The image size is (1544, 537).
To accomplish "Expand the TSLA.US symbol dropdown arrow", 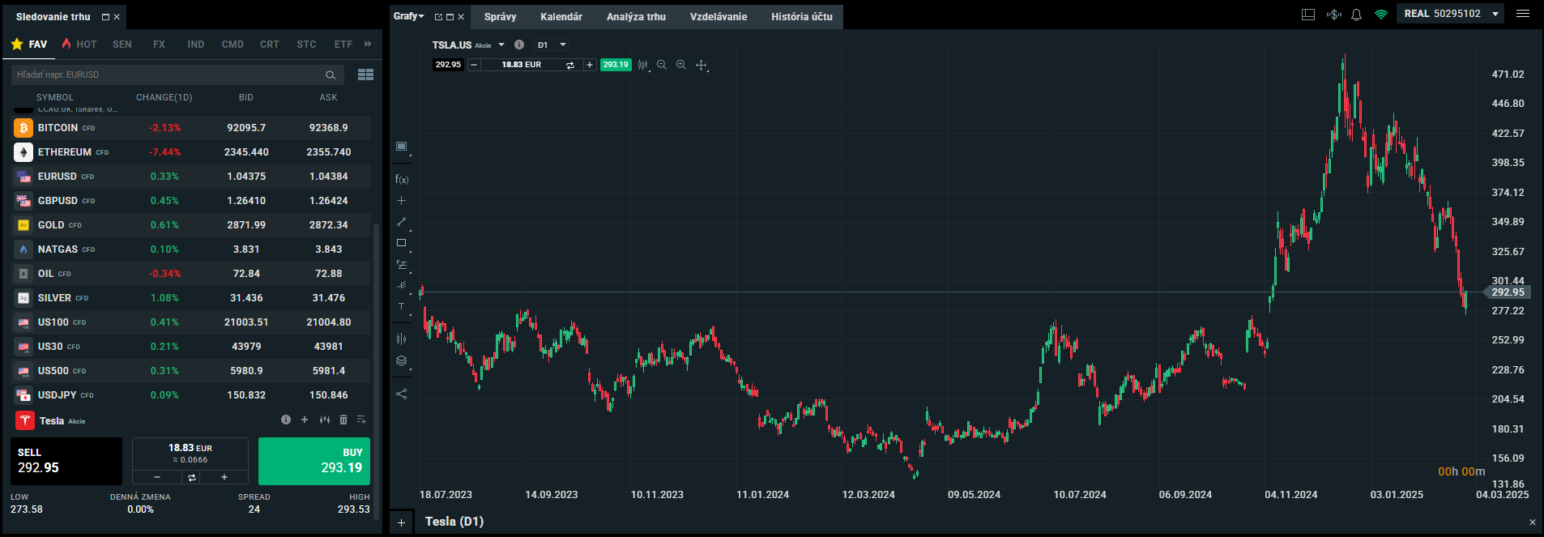I will click(501, 45).
